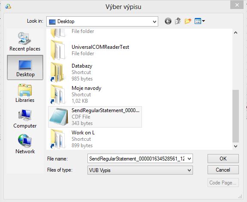Viewport: 247px width, 202px height.
Task: Select Desktop in places sidebar
Action: pos(25,68)
